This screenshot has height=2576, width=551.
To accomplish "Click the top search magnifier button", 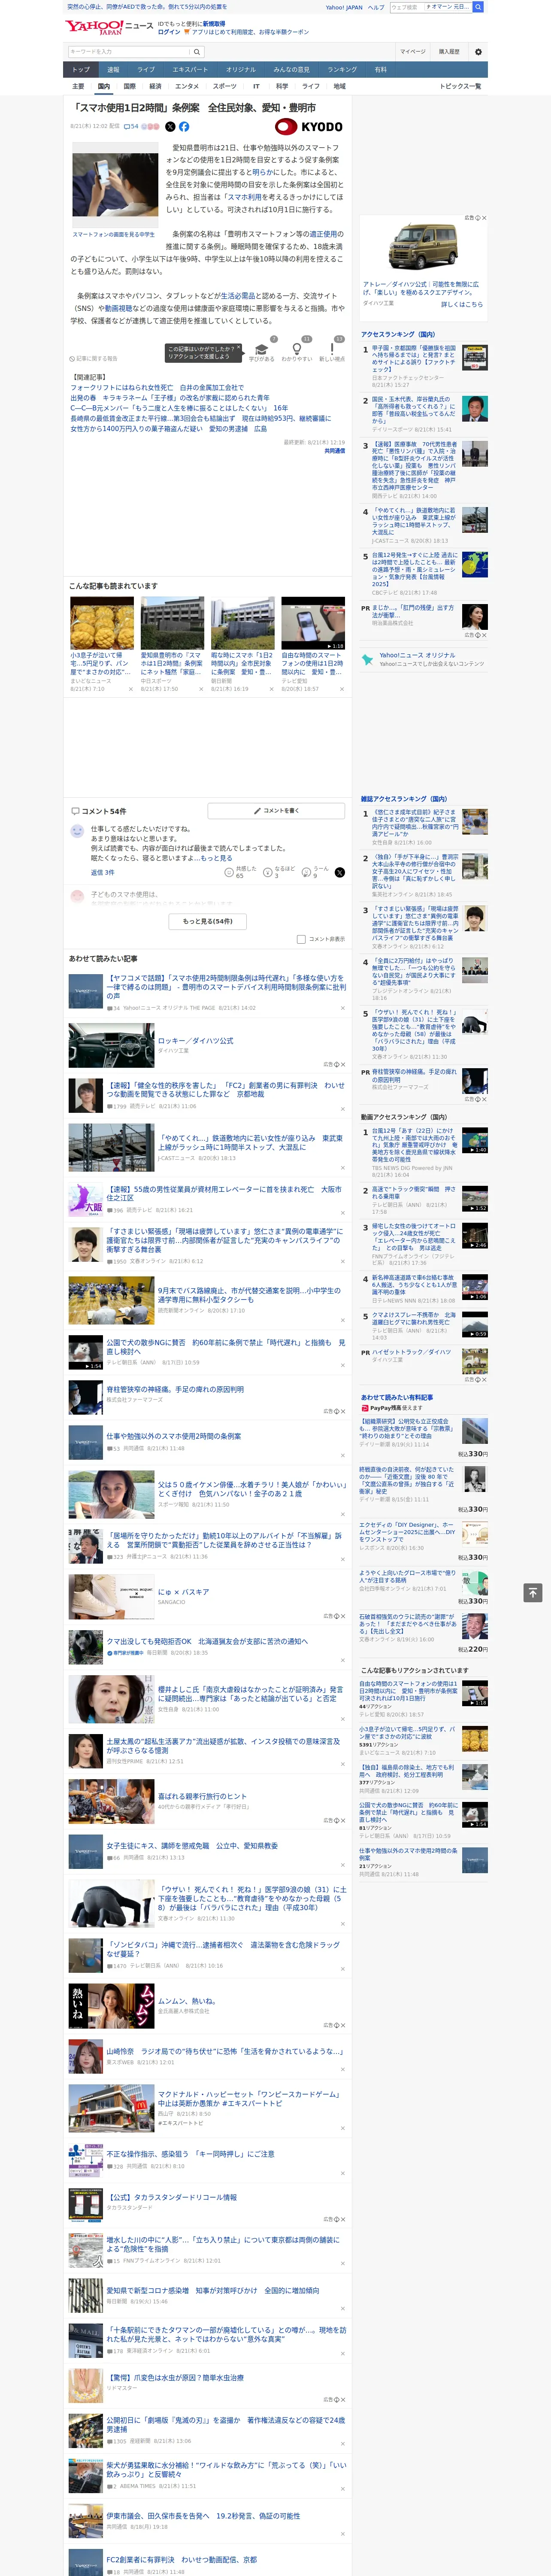I will pyautogui.click(x=478, y=7).
